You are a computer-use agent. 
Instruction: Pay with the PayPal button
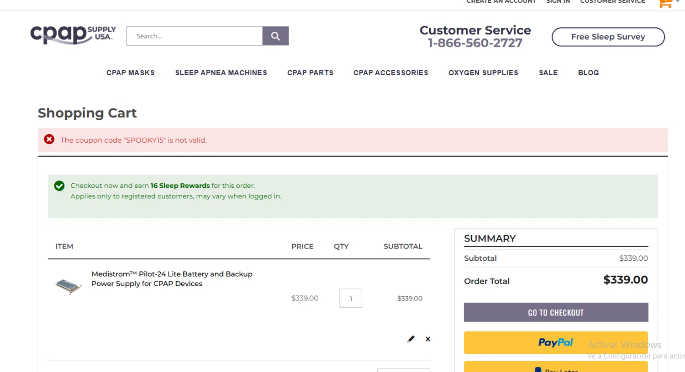(556, 342)
